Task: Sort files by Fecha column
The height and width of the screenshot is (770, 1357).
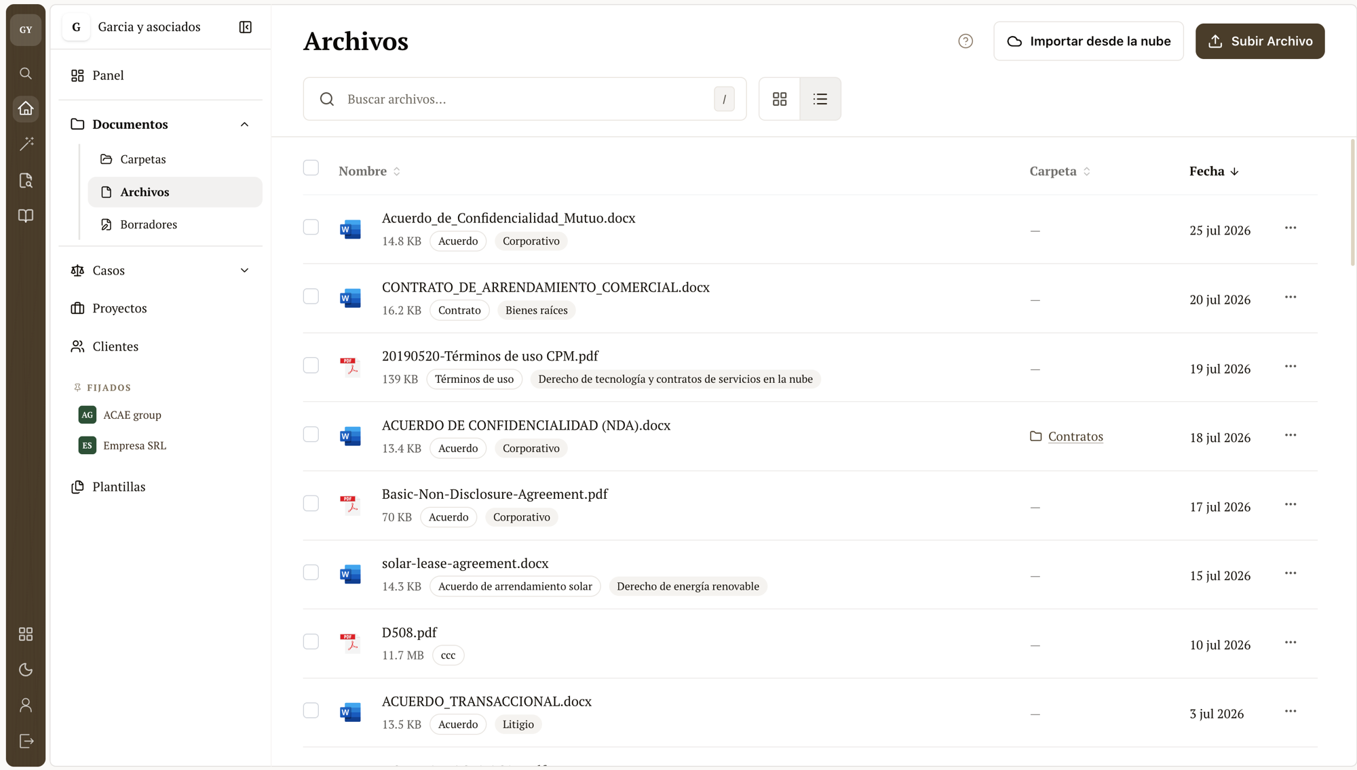Action: (1214, 171)
